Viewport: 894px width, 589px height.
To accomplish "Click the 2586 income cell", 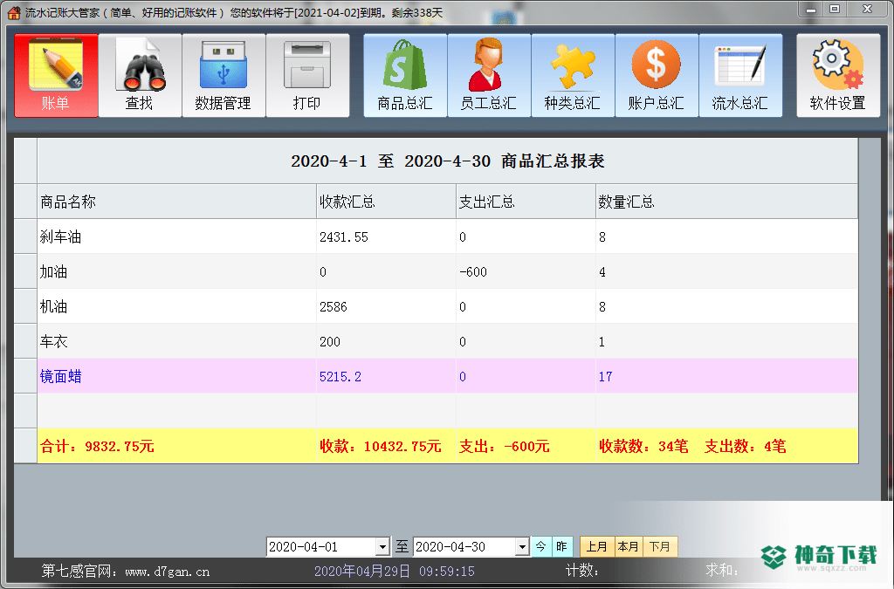I will click(387, 306).
